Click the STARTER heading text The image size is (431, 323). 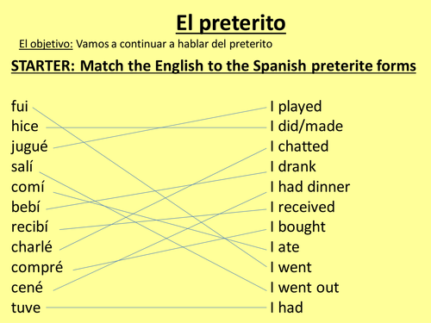click(x=214, y=66)
